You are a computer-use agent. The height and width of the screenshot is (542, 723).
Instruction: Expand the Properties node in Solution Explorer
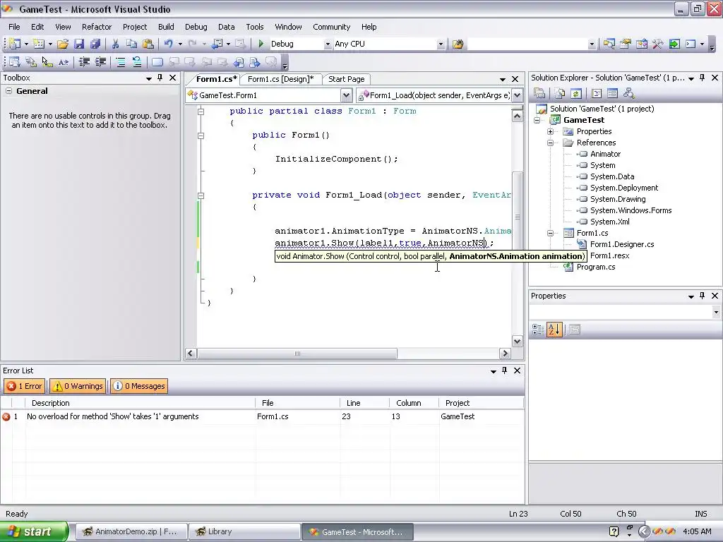click(550, 131)
